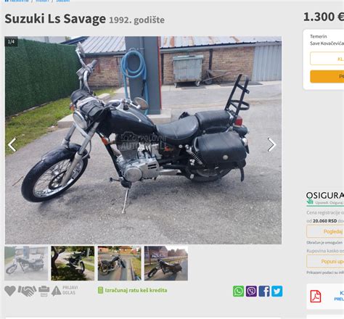Click the orange contact button
The image size is (344, 319).
327,77
